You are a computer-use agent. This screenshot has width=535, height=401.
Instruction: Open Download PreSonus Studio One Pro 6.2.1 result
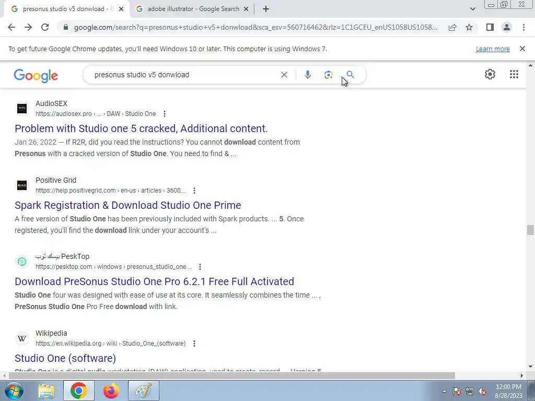coord(154,281)
